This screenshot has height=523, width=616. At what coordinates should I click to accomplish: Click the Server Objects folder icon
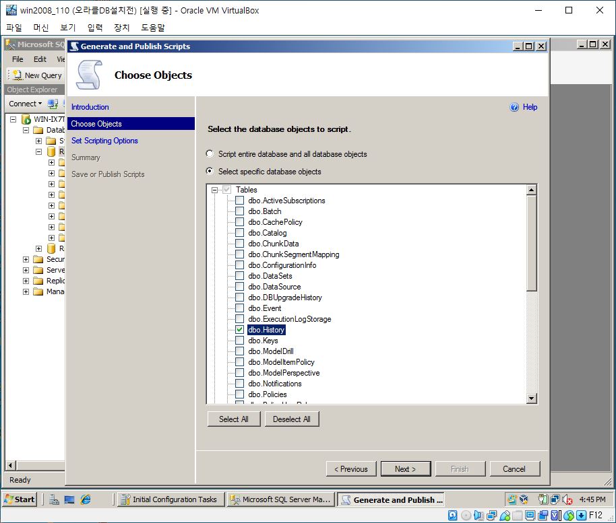point(38,270)
